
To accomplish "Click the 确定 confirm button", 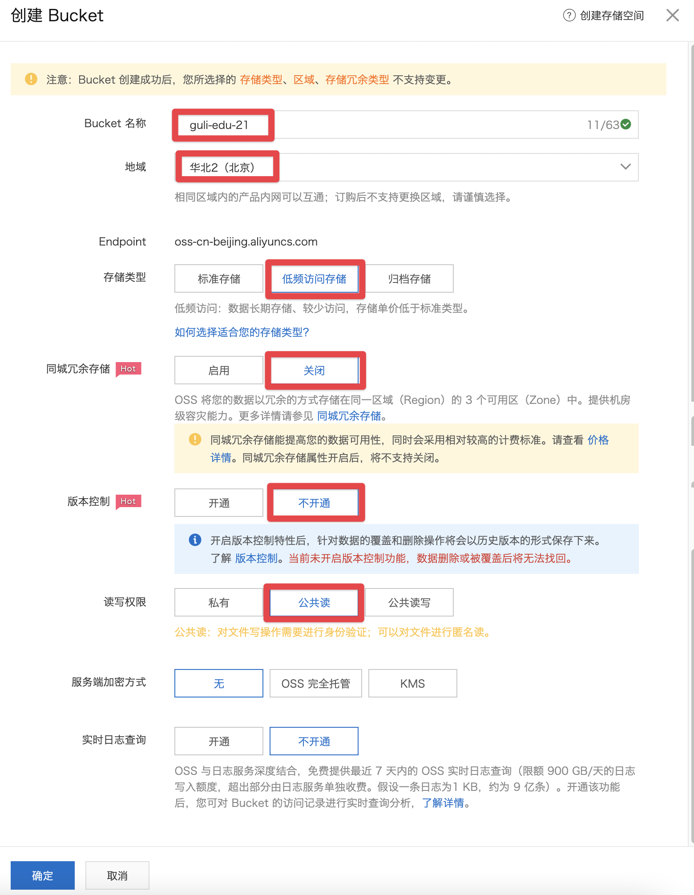I will 43,875.
